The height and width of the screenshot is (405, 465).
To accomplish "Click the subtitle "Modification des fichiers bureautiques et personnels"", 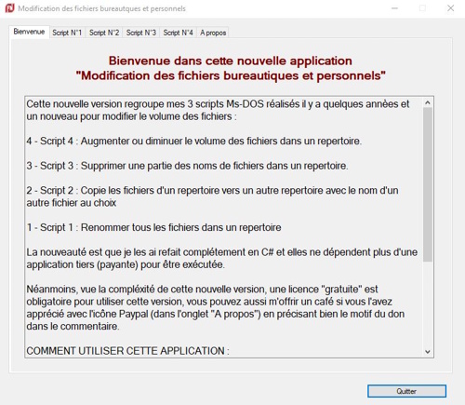I will tap(231, 75).
